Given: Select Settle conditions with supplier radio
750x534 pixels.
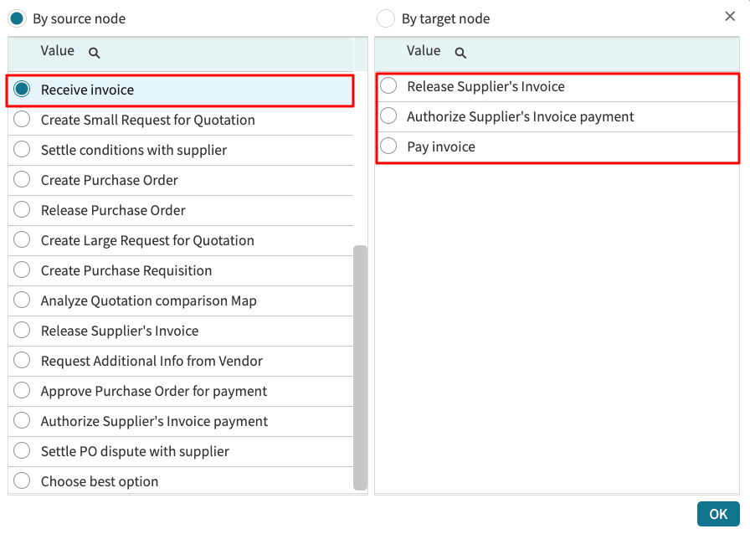Looking at the screenshot, I should tap(23, 150).
